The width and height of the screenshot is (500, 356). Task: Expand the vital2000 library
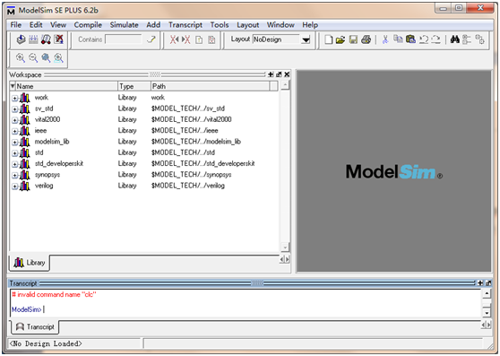(x=14, y=120)
